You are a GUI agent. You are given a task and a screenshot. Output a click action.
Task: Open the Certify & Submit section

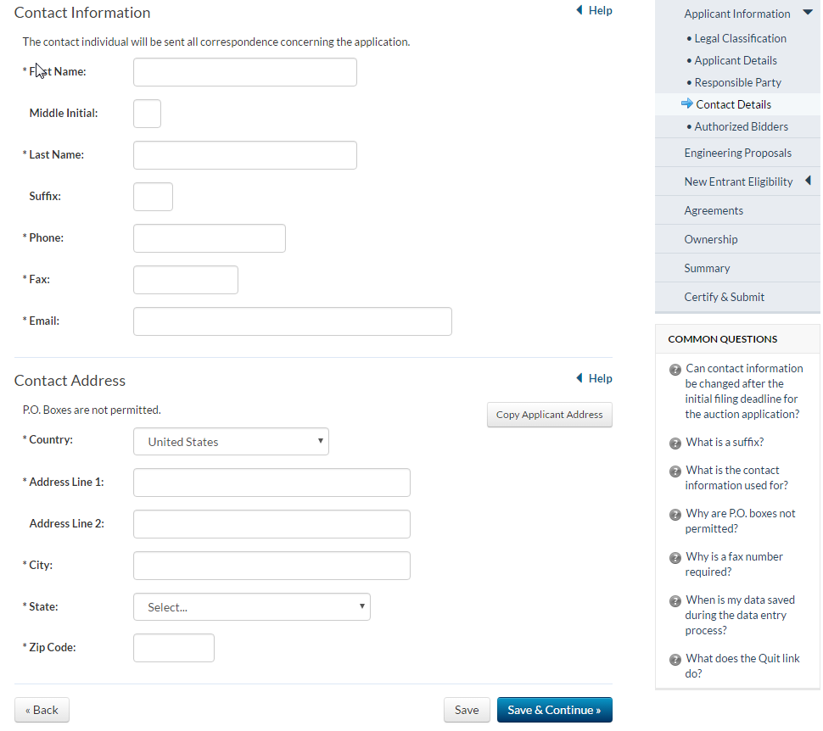point(724,298)
